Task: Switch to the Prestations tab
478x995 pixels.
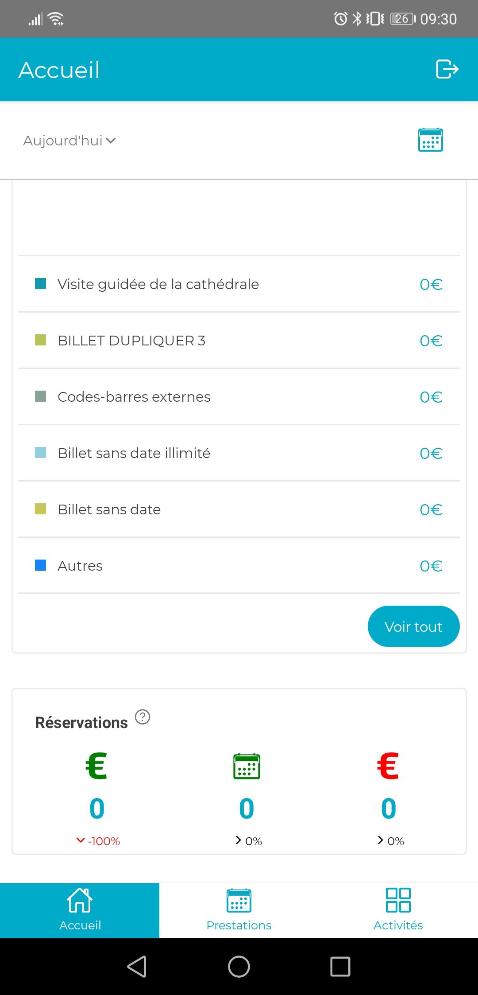Action: pos(239,910)
